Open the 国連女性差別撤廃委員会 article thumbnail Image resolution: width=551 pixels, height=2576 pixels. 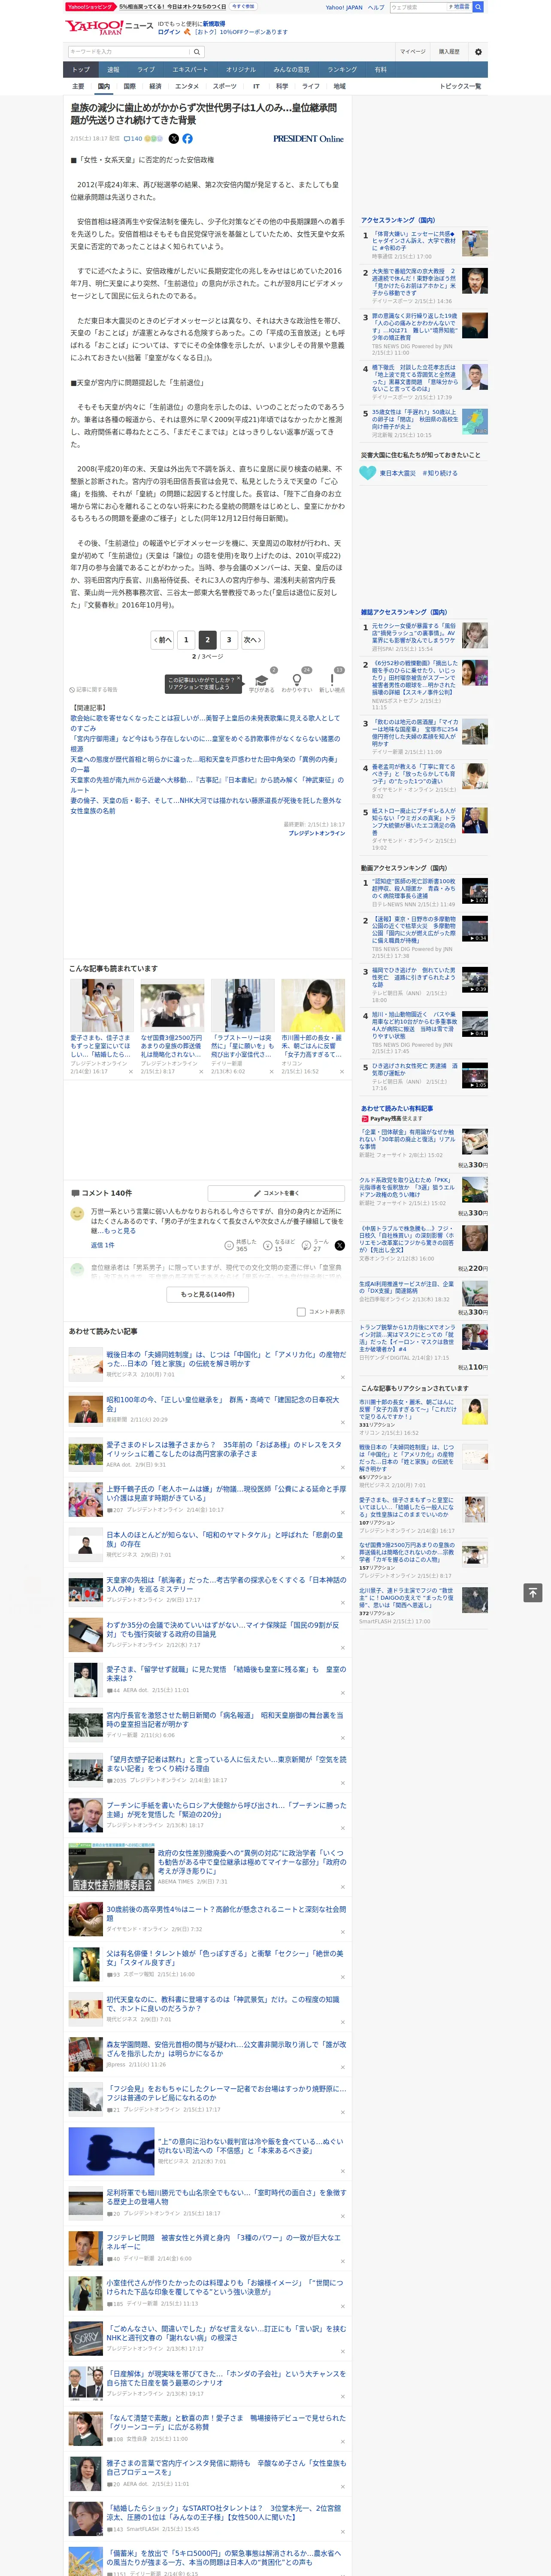pos(111,1867)
